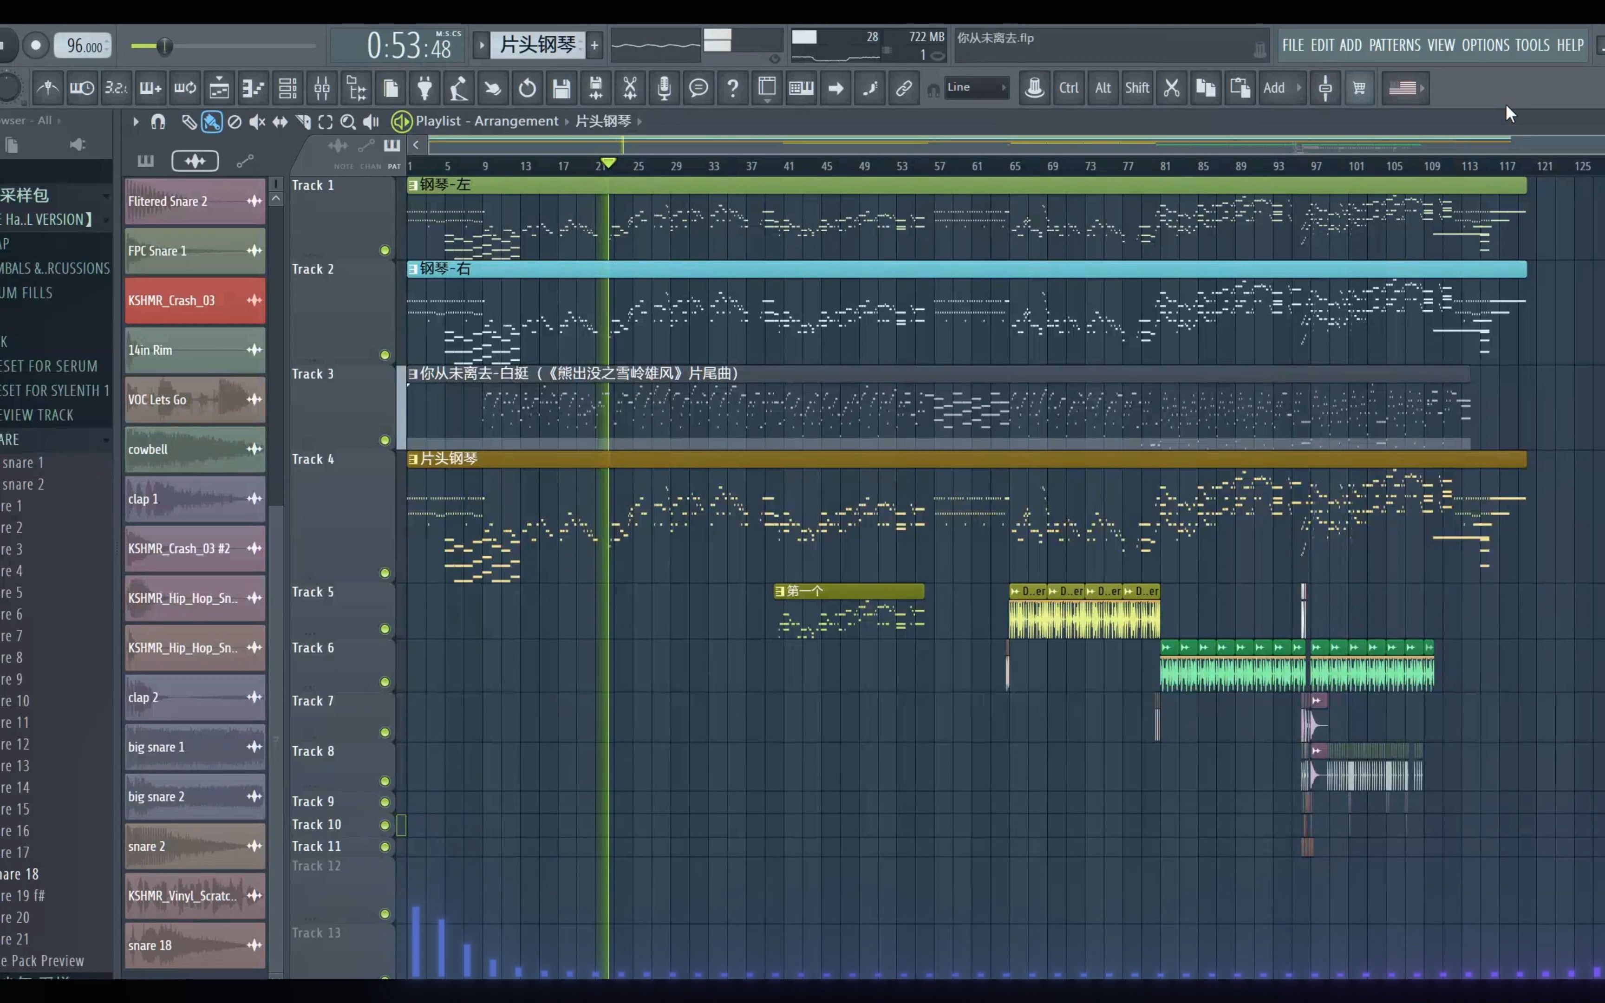Click the plus button beside pattern name

(594, 45)
